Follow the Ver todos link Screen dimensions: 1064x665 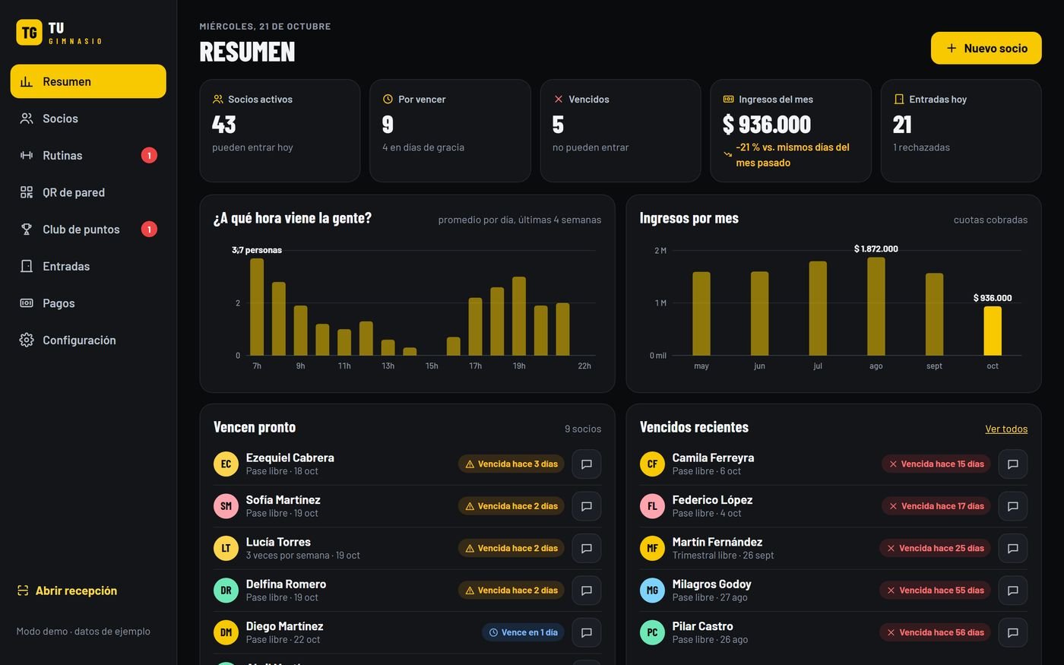click(1006, 429)
